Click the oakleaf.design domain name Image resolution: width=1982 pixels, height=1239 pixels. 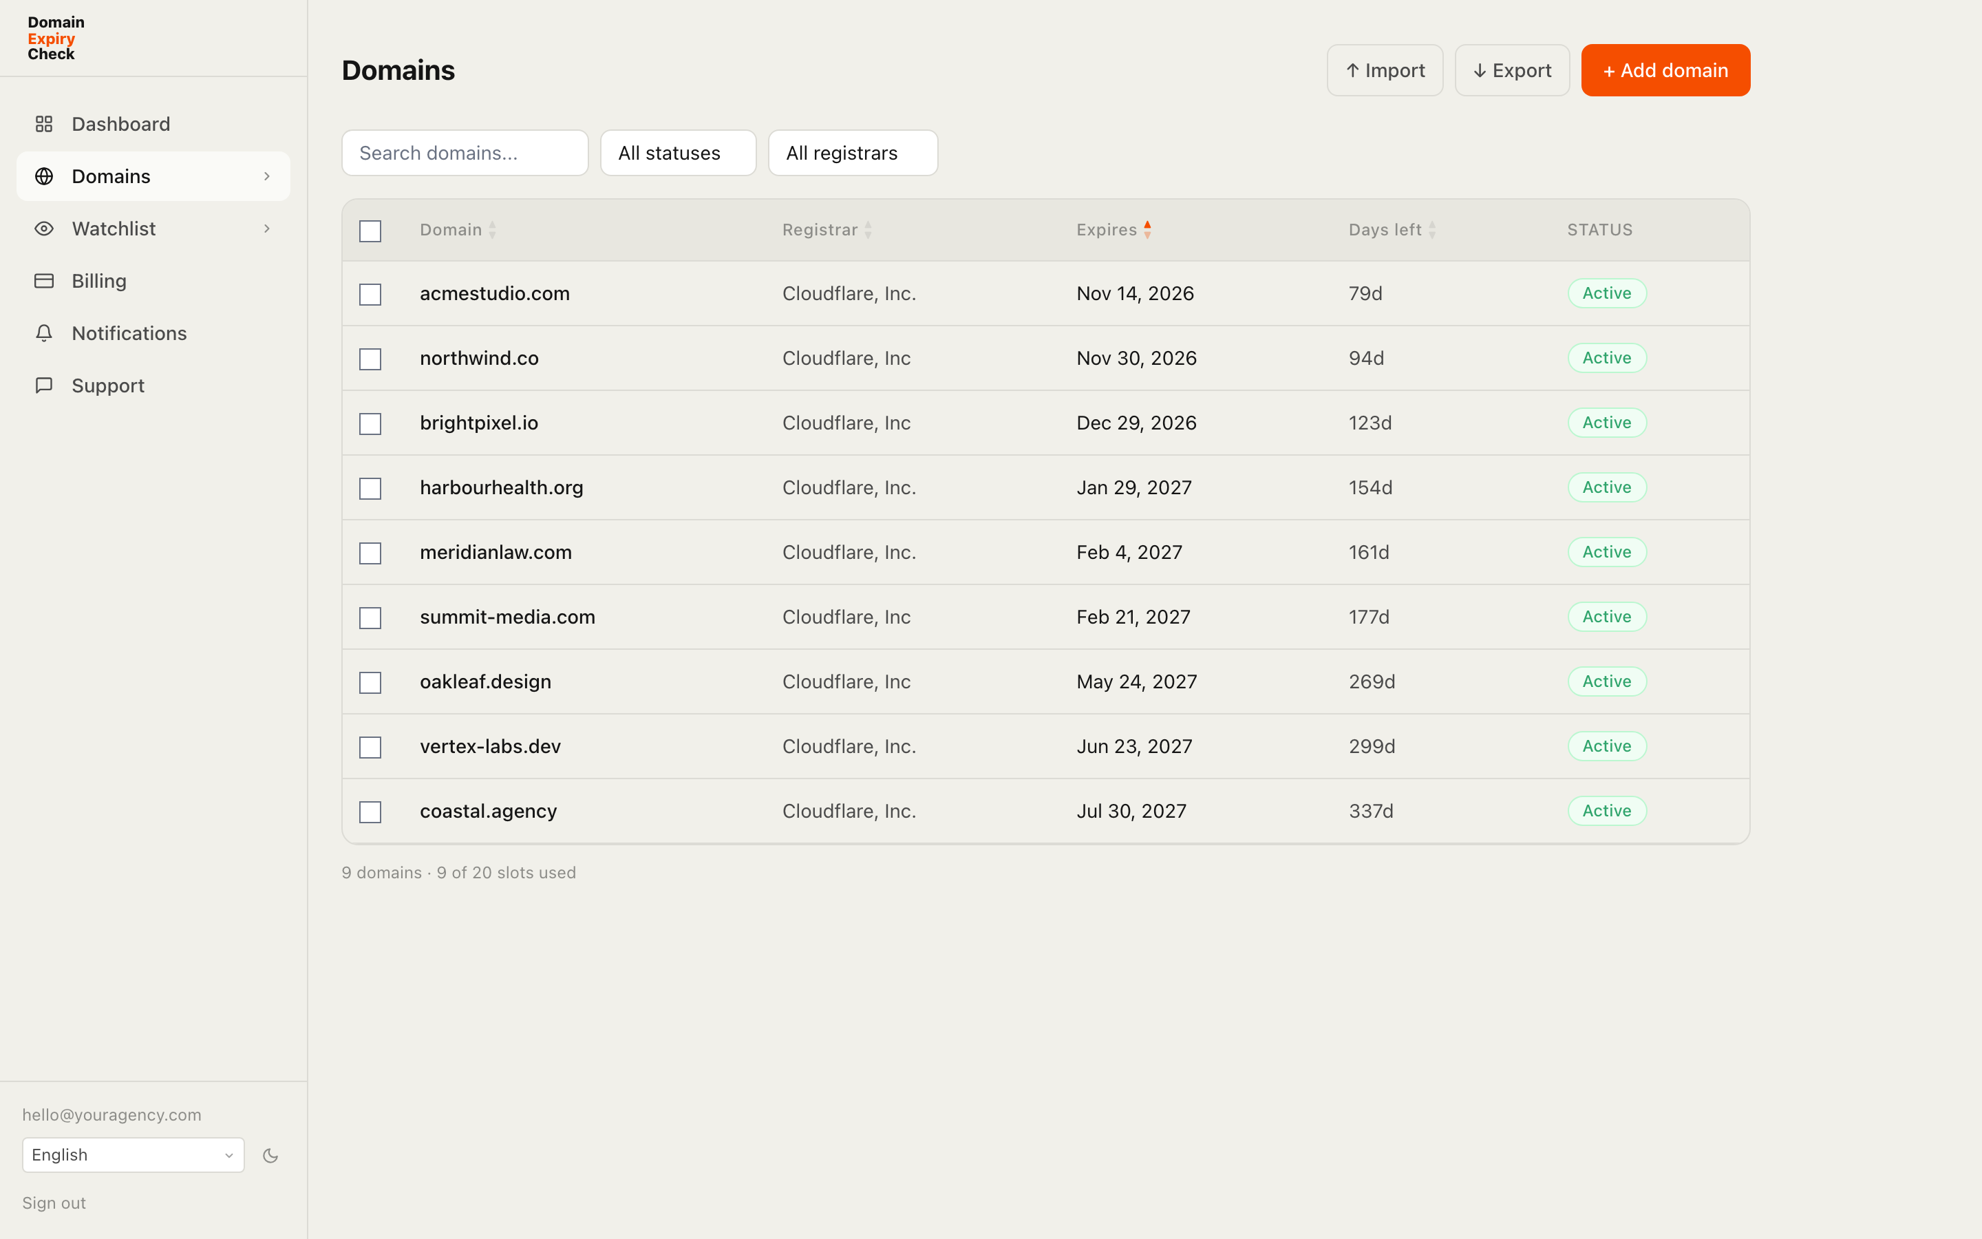[x=486, y=681]
